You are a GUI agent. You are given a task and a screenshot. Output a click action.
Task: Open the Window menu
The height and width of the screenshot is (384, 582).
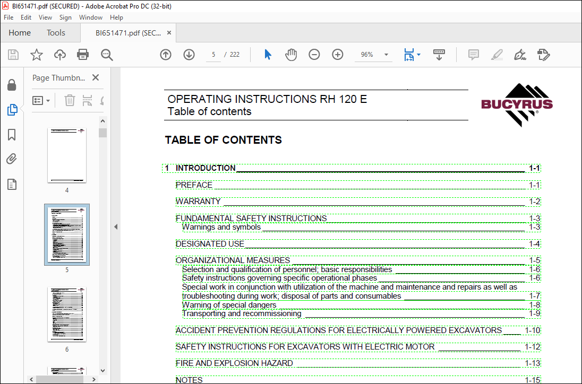click(91, 18)
